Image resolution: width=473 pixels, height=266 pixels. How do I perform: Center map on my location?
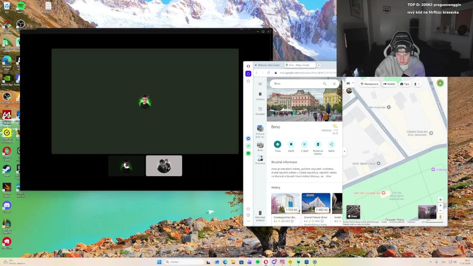coord(440,199)
